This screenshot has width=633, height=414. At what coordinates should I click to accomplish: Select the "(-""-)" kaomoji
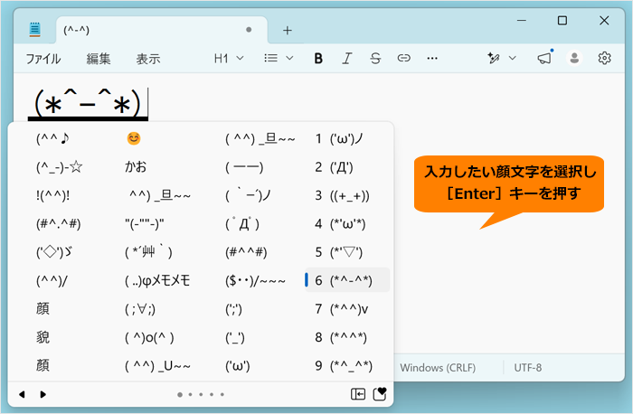[x=144, y=224]
